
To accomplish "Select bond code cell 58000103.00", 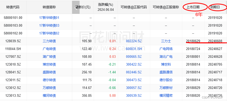I will click(13, 26).
